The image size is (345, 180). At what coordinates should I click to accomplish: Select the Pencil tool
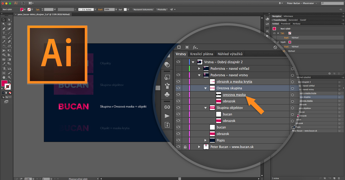(4, 42)
